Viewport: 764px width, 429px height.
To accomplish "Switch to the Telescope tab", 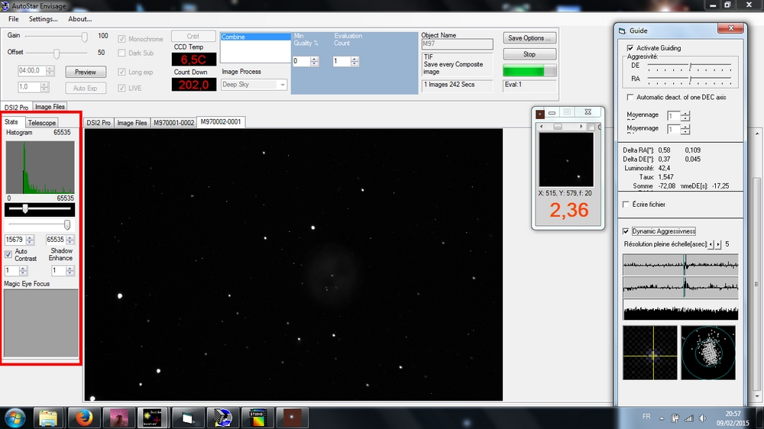I will [x=41, y=123].
